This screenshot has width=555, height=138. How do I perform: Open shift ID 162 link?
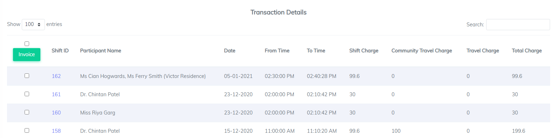tap(56, 76)
